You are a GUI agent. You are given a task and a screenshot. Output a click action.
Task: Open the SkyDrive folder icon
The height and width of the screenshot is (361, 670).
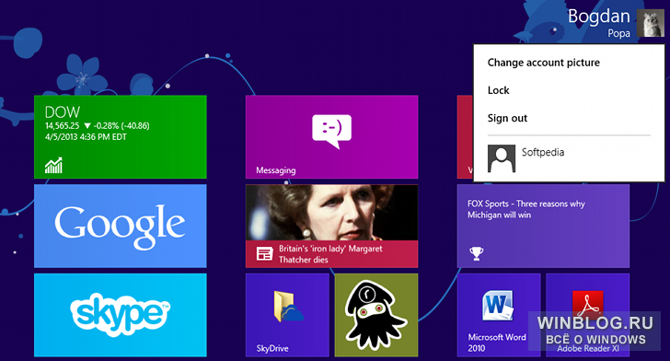click(x=288, y=307)
